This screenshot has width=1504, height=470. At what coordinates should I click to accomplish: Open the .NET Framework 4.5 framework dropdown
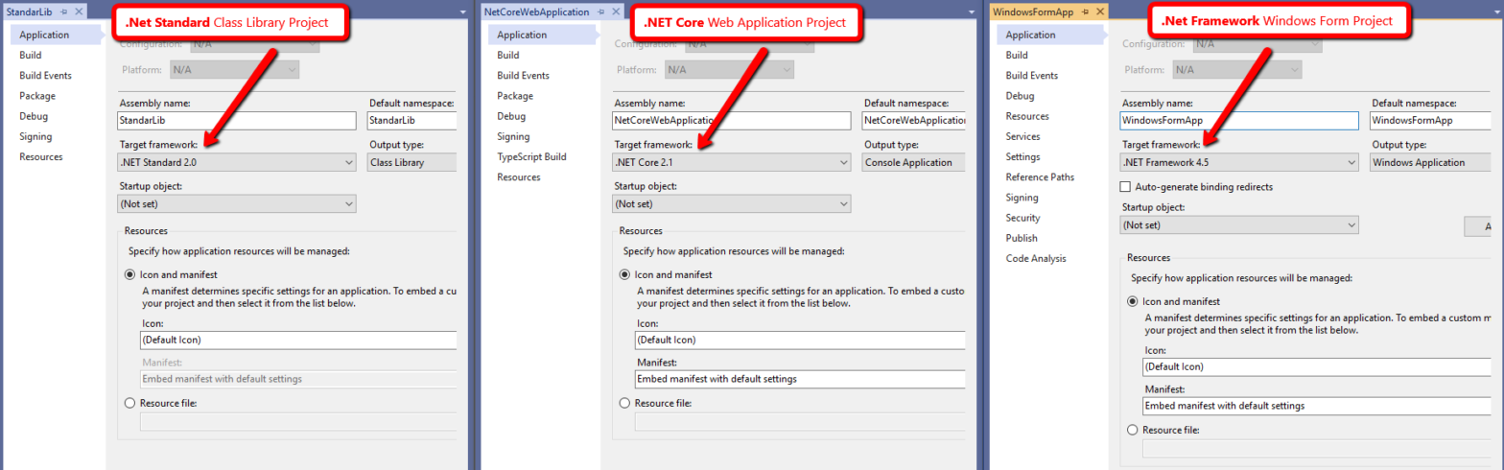[x=1239, y=163]
